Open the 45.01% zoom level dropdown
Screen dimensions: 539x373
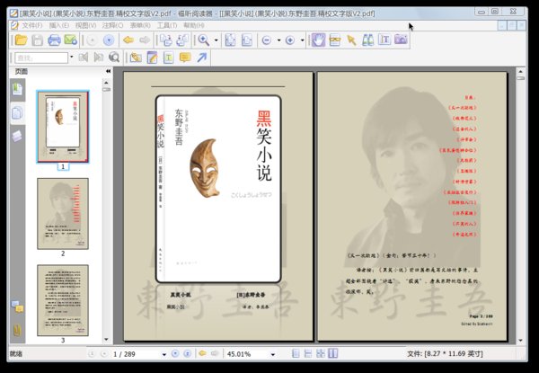coord(271,354)
